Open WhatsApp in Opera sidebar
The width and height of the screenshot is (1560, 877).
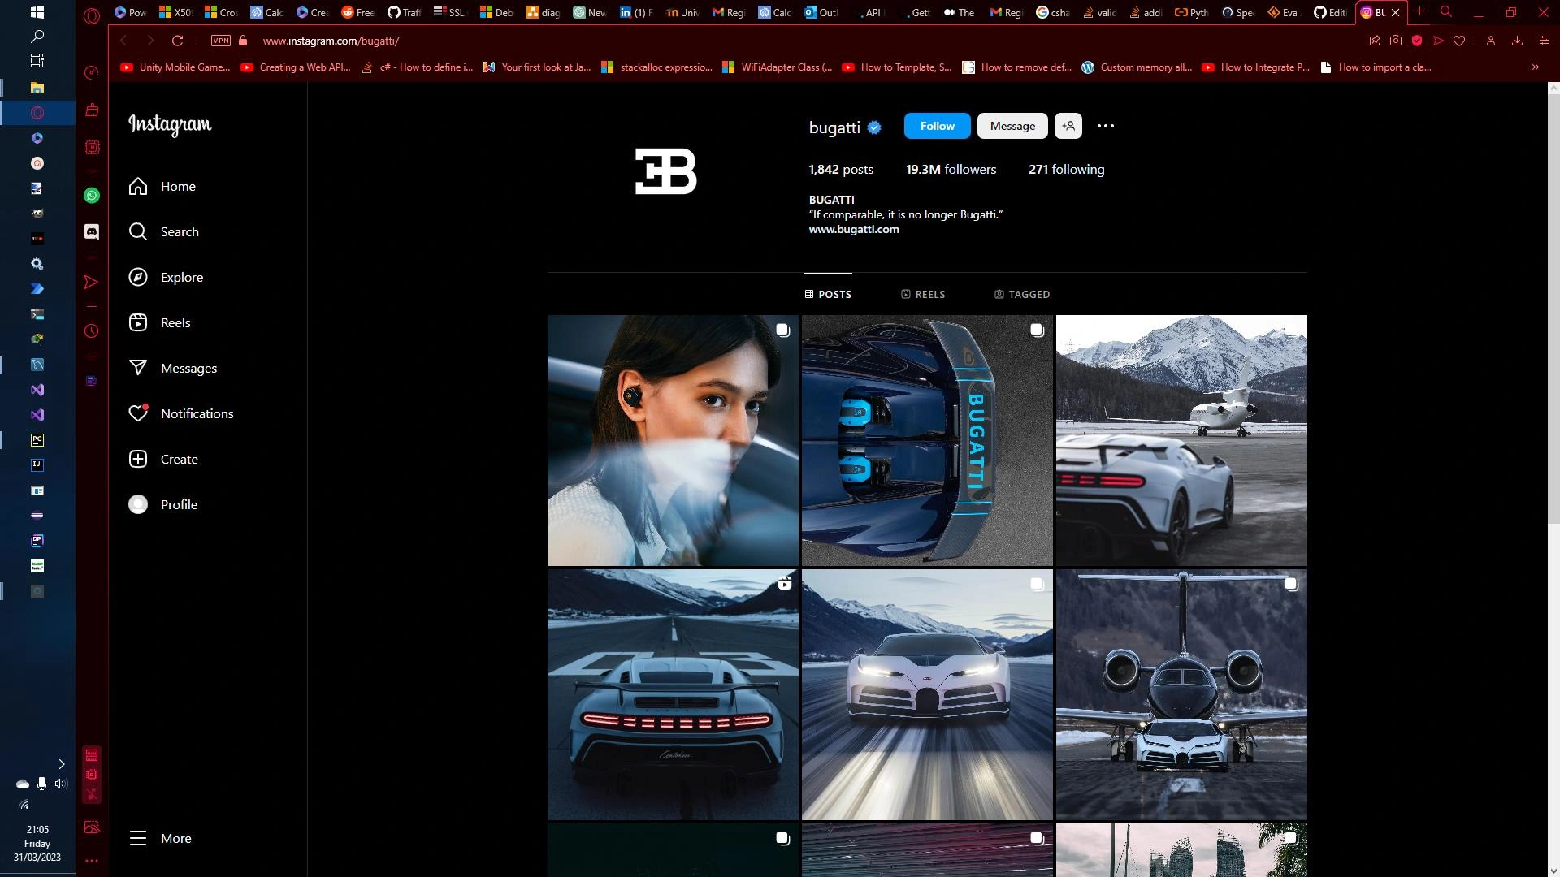92,196
